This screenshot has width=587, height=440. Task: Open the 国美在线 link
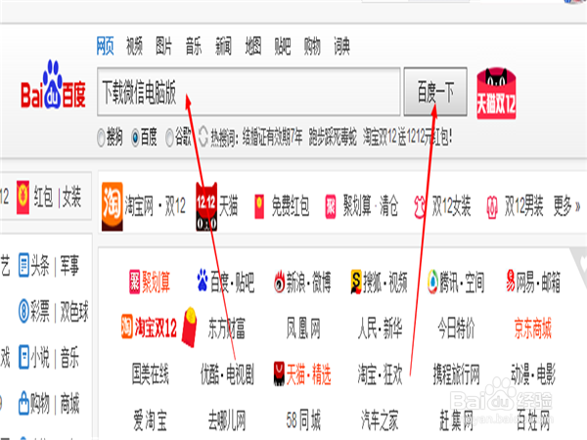[x=150, y=374]
